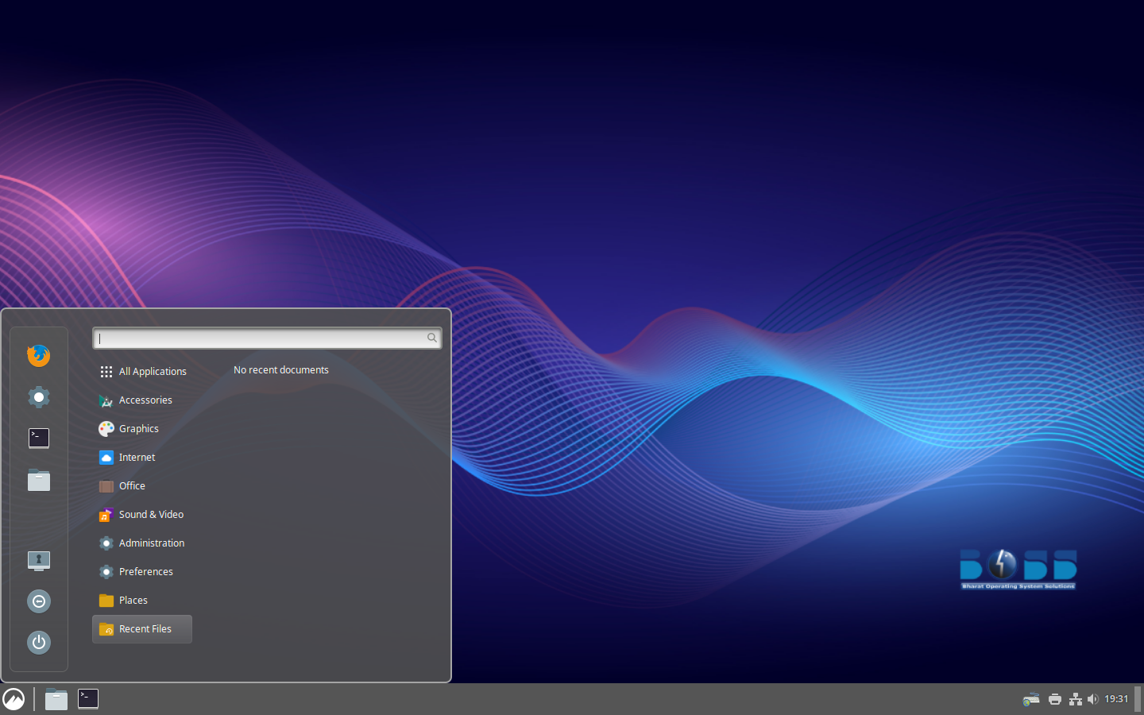
Task: Click the panel menu launcher button
Action: click(x=14, y=699)
